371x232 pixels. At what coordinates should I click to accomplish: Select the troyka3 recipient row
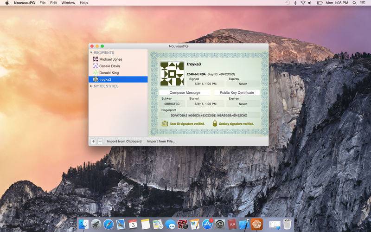coord(118,79)
